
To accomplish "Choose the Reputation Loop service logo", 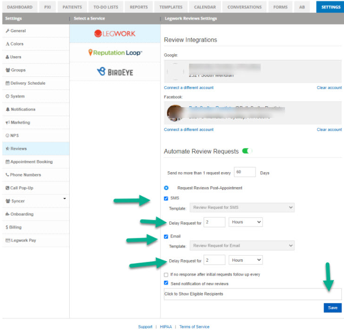I will (x=115, y=53).
